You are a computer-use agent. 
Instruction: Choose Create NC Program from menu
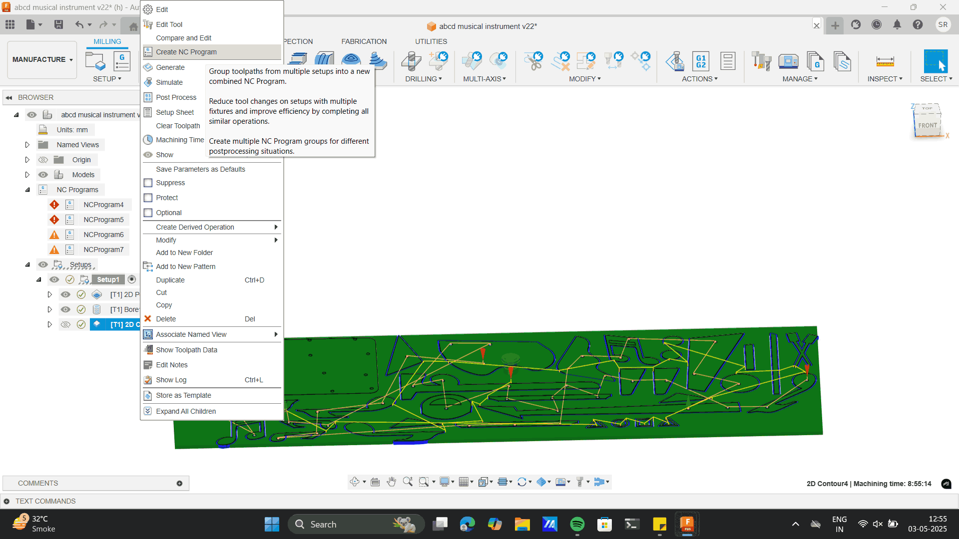pos(212,52)
